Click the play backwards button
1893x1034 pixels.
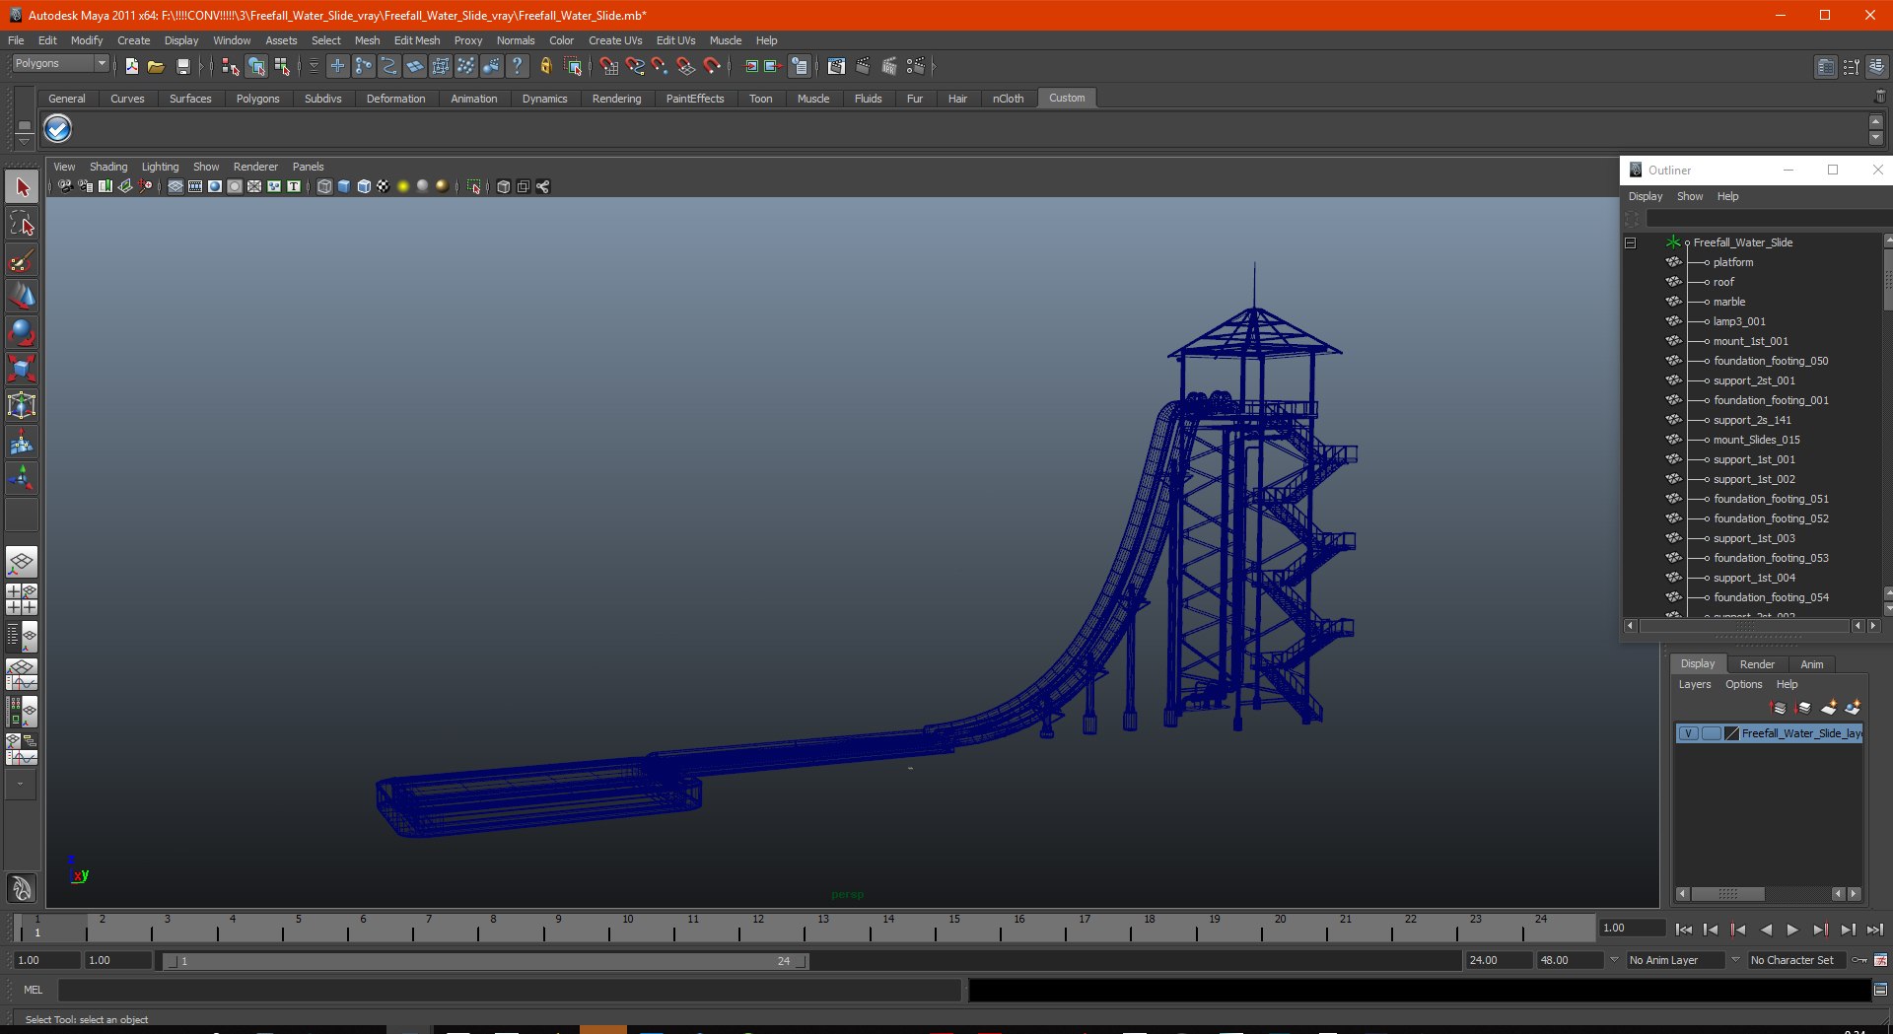[x=1766, y=930]
